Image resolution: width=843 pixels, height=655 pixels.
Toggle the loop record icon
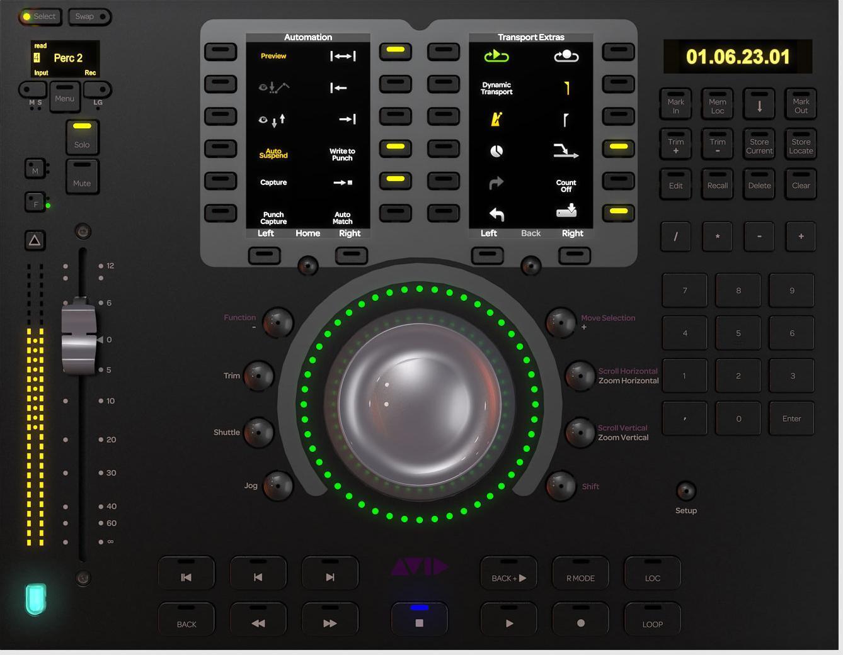click(x=566, y=56)
